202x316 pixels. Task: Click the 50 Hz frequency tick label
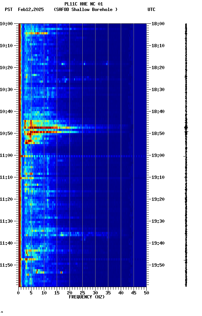(146, 293)
